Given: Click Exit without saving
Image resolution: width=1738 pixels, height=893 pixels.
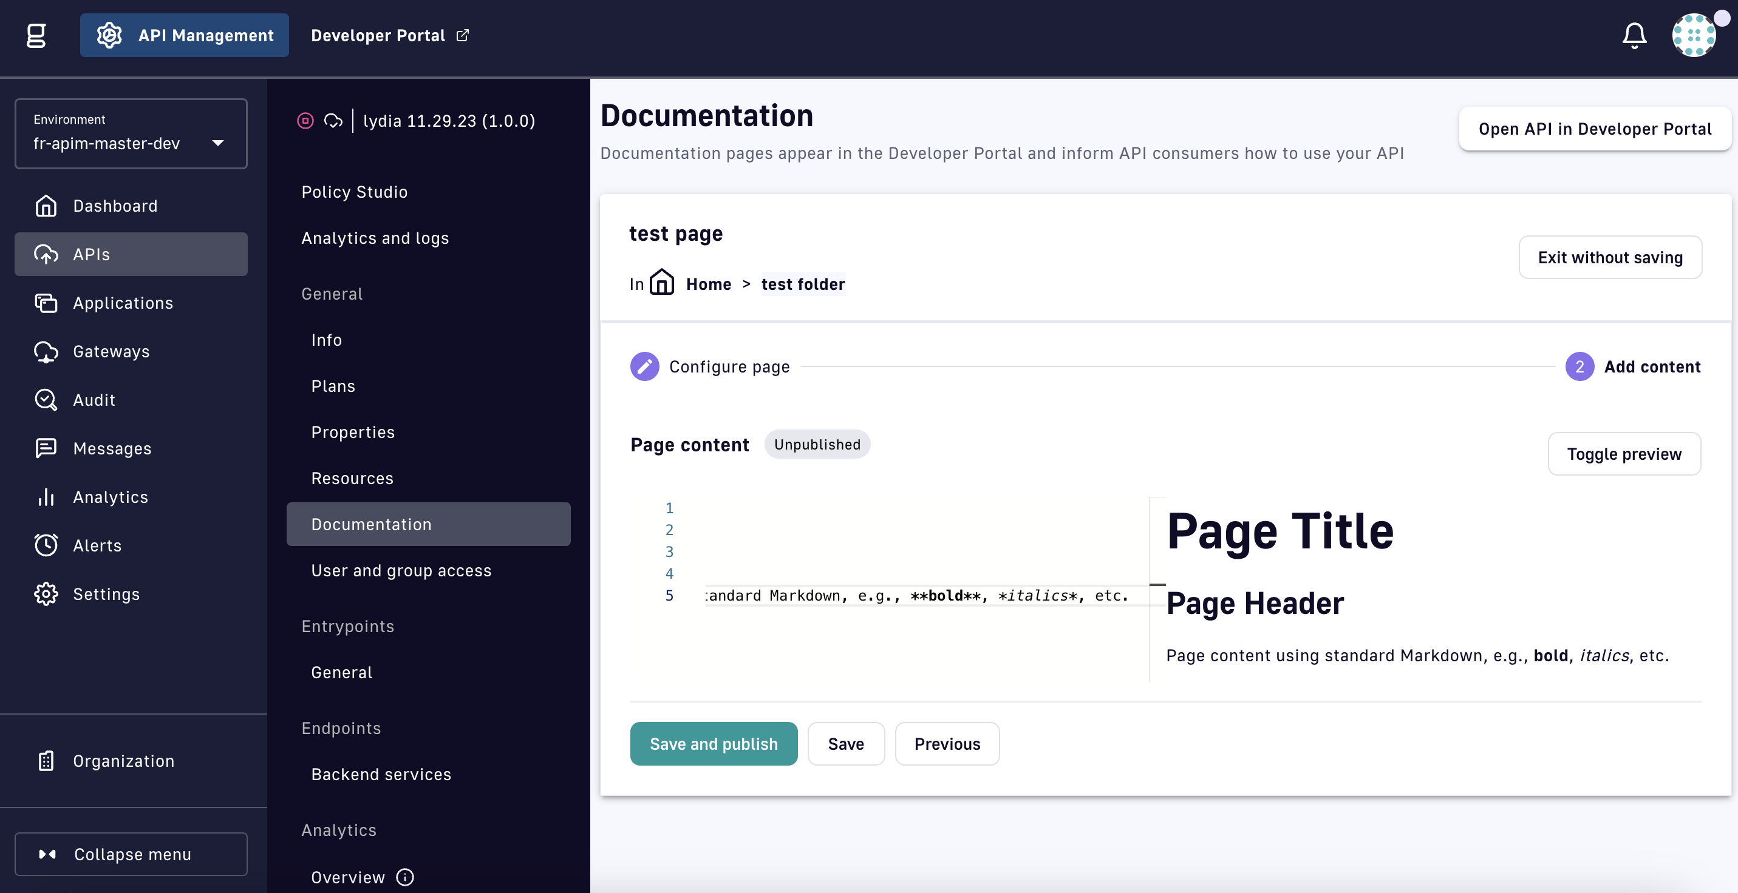Looking at the screenshot, I should pos(1609,257).
